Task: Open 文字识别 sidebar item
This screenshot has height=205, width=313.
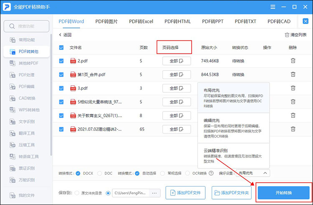Action: click(x=27, y=121)
